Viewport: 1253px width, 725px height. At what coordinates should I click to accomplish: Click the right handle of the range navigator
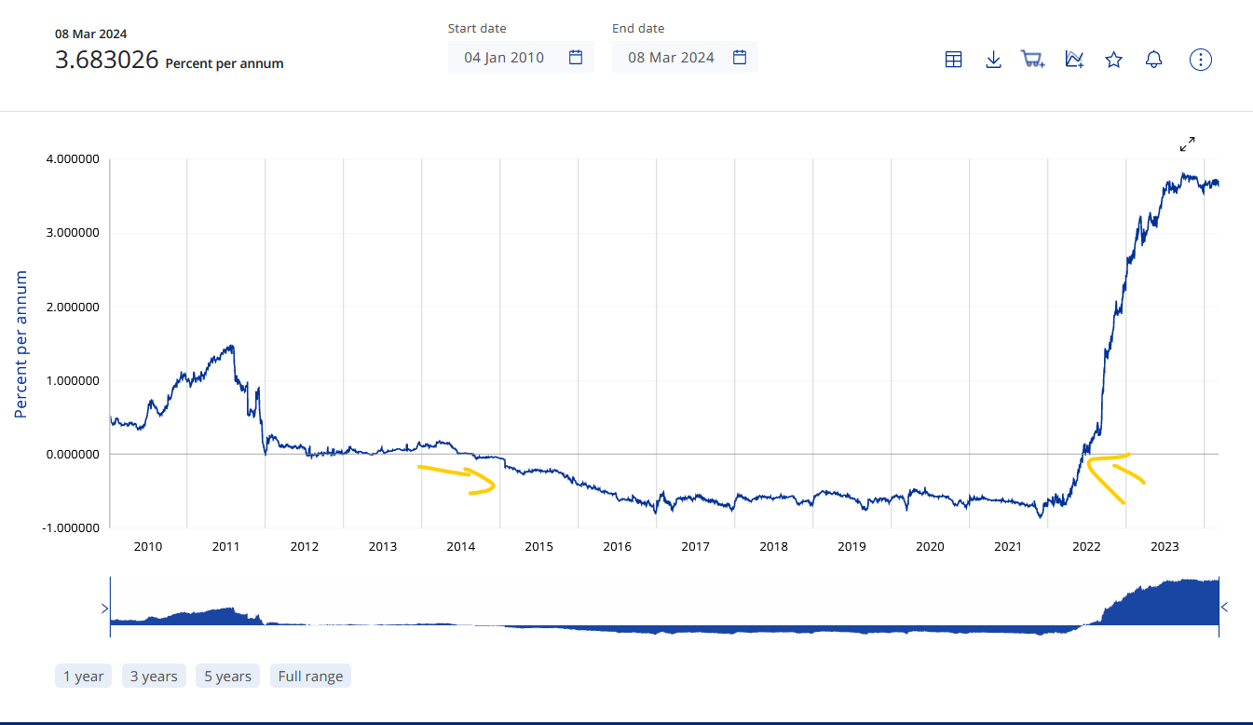(x=1222, y=608)
